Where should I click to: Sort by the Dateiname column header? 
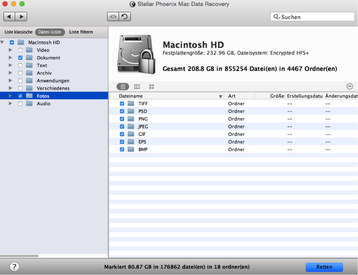click(x=166, y=96)
